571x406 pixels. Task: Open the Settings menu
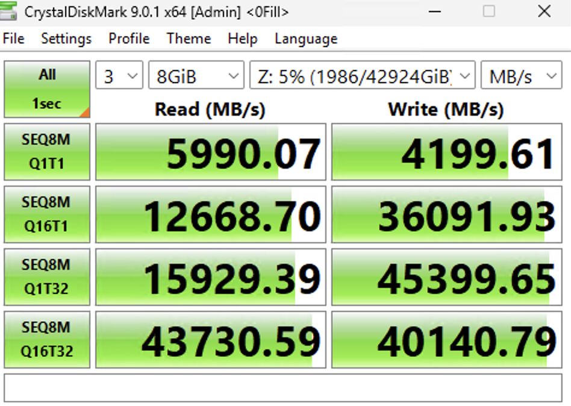pyautogui.click(x=66, y=39)
